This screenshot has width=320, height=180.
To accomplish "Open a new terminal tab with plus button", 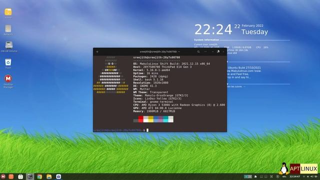I will (x=97, y=52).
